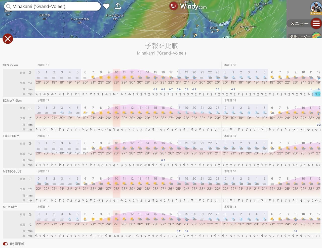
Task: Add location to favorites with heart icon
Action: click(106, 6)
